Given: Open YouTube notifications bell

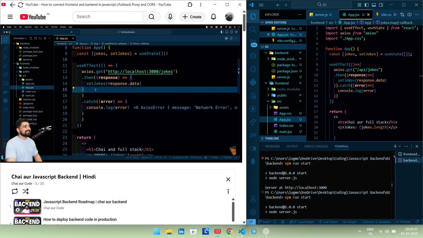Looking at the screenshot, I should coord(214,17).
